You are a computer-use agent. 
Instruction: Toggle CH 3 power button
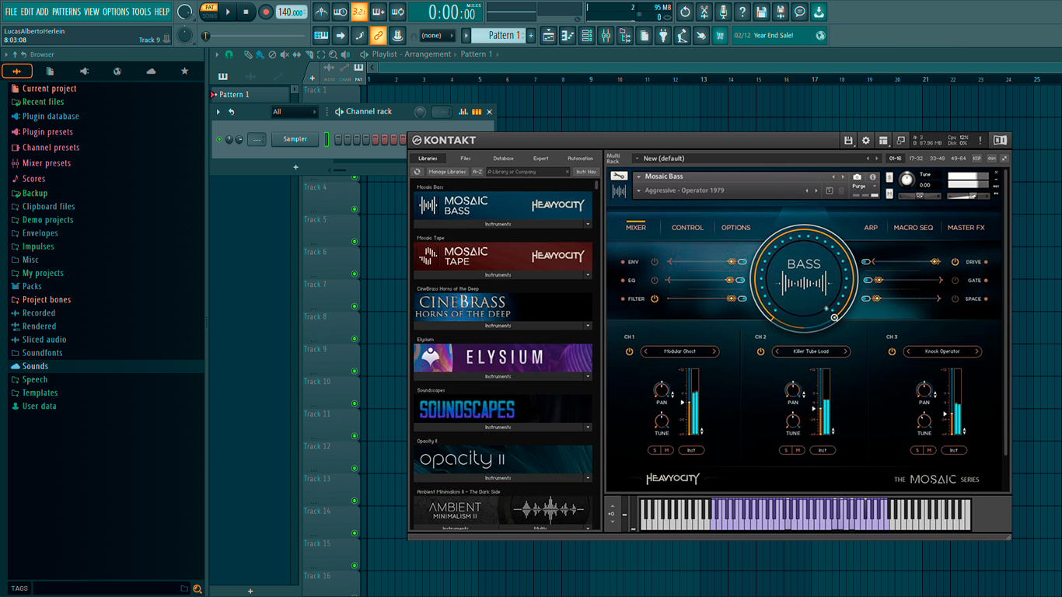(x=892, y=352)
